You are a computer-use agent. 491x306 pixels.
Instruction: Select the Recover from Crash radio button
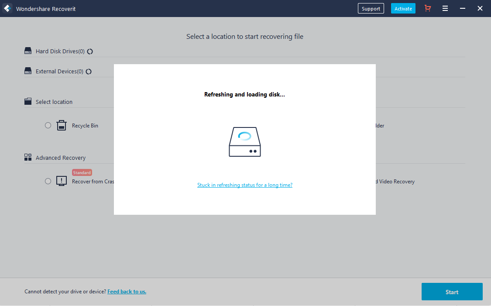click(48, 181)
